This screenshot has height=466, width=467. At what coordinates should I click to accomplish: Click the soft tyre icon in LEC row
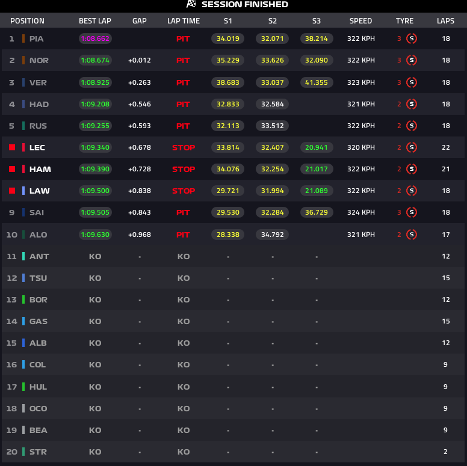(x=411, y=147)
